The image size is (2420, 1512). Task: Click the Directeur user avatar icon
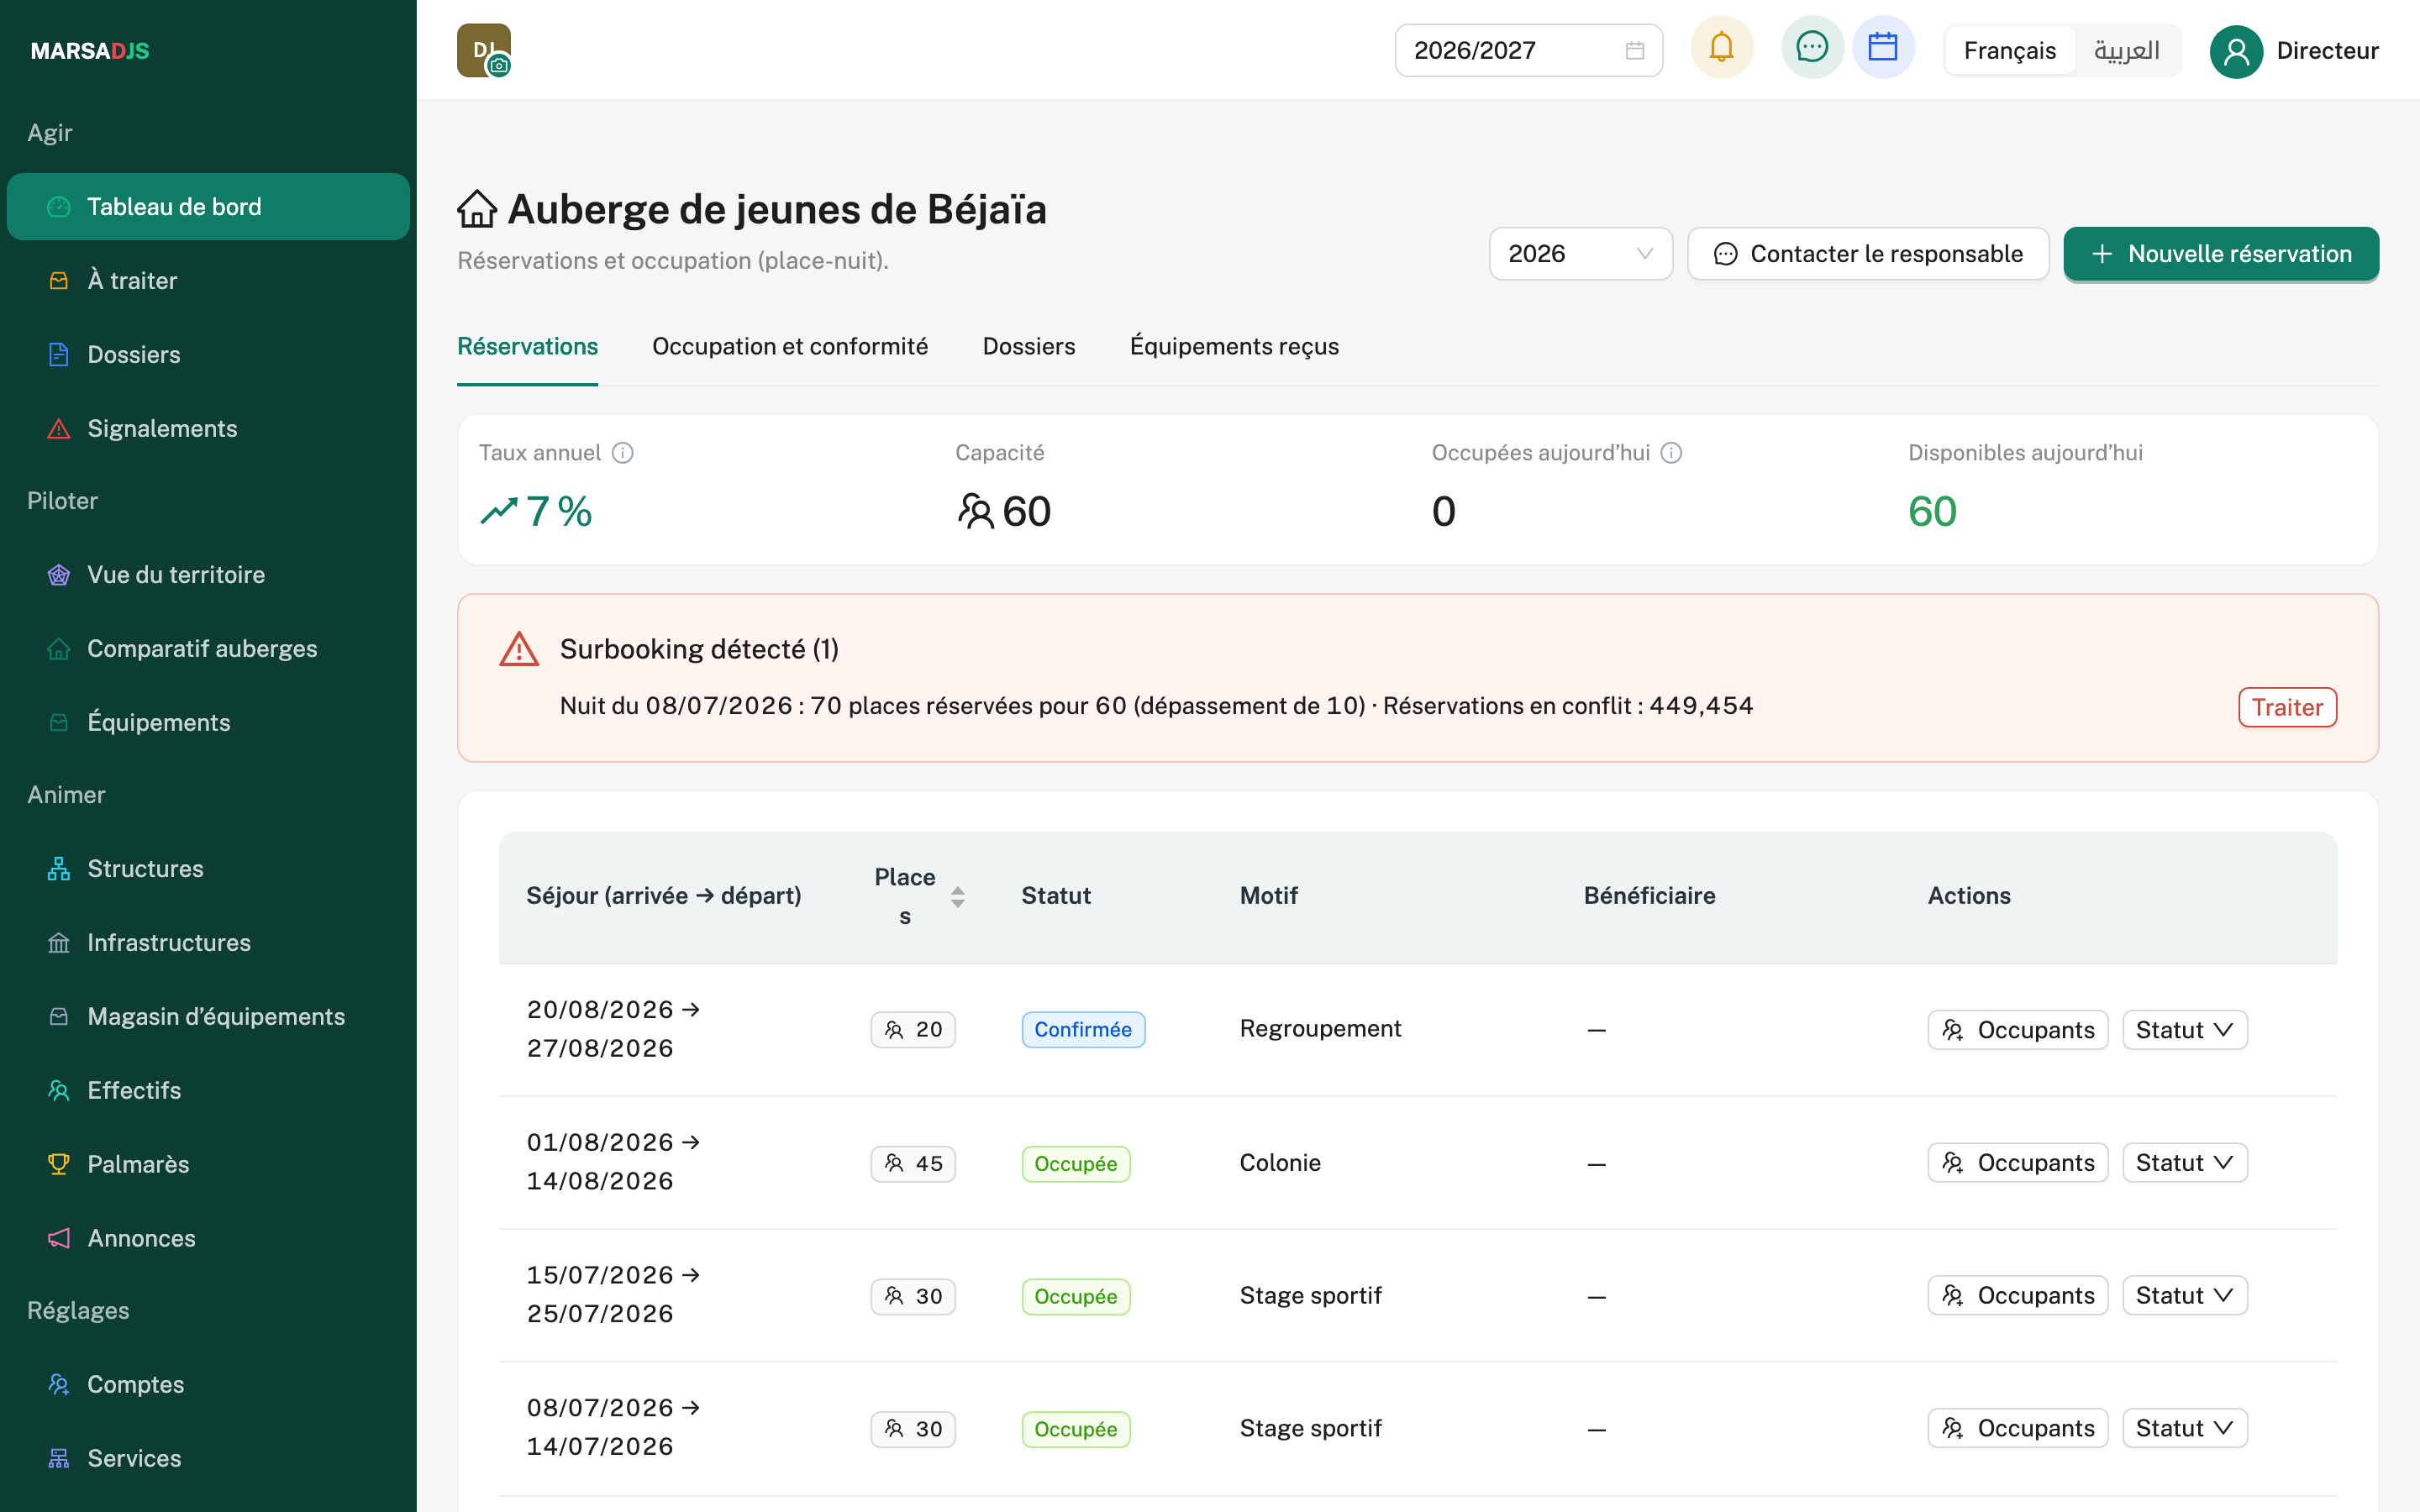(x=2236, y=51)
